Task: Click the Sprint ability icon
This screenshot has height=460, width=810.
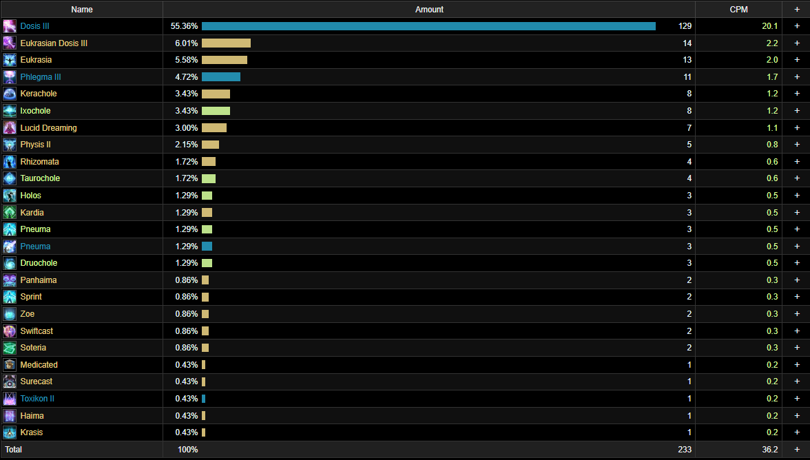Action: click(x=10, y=296)
